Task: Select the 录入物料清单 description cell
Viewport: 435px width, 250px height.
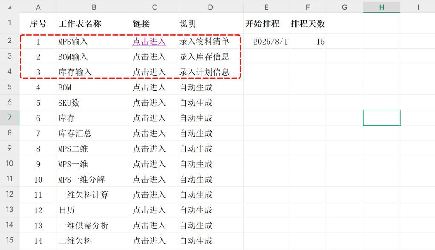Action: click(x=211, y=41)
